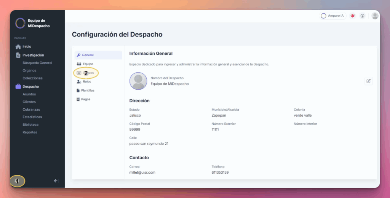
Task: Open the info circle icon in header
Action: [362, 16]
